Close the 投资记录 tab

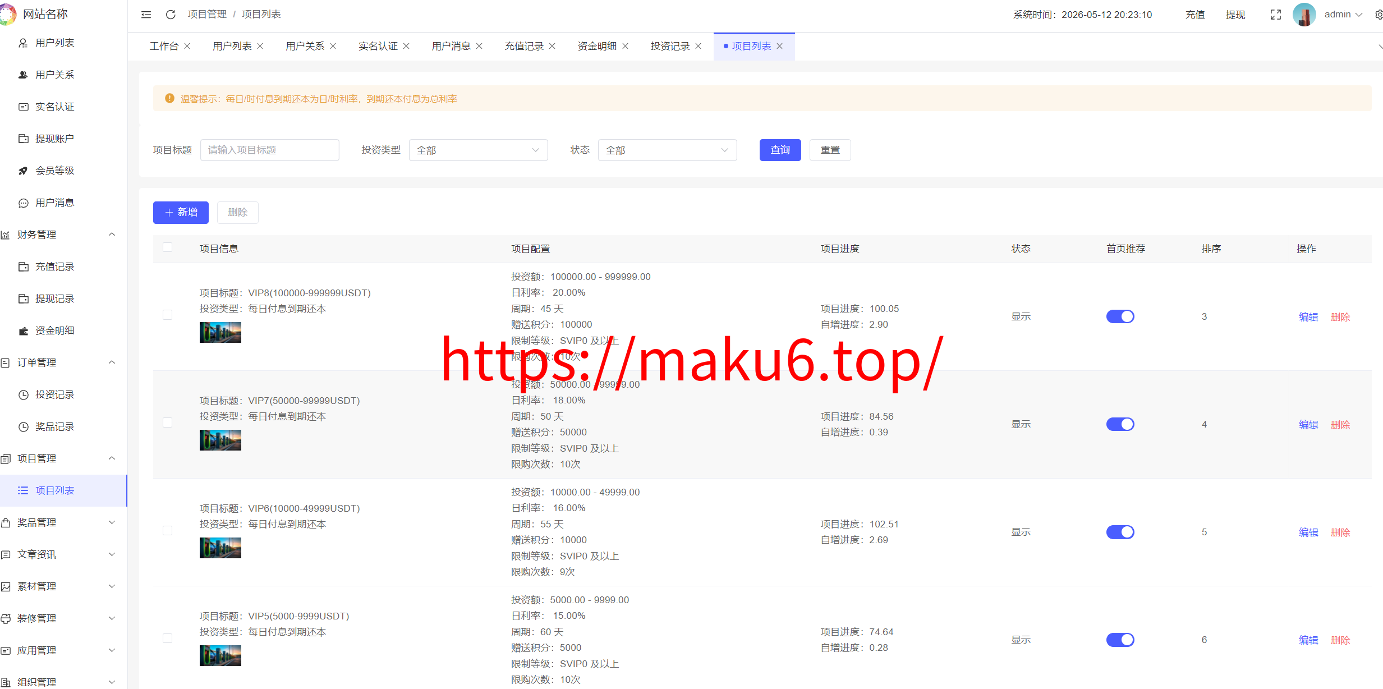tap(698, 46)
